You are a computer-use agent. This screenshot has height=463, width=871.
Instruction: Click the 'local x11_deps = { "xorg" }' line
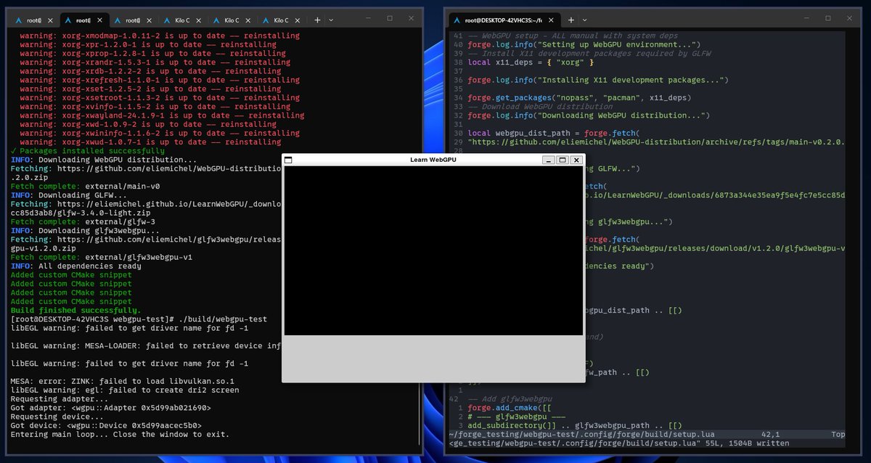point(531,62)
